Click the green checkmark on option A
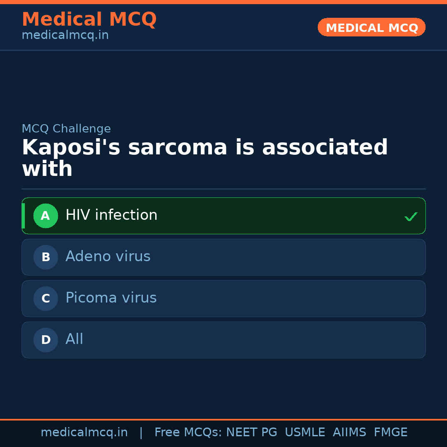The image size is (447, 447). pos(411,216)
